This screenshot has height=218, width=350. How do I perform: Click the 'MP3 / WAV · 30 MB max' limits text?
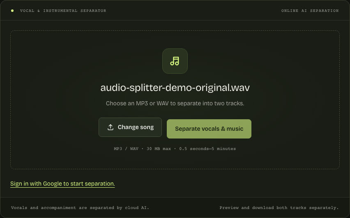click(x=175, y=148)
